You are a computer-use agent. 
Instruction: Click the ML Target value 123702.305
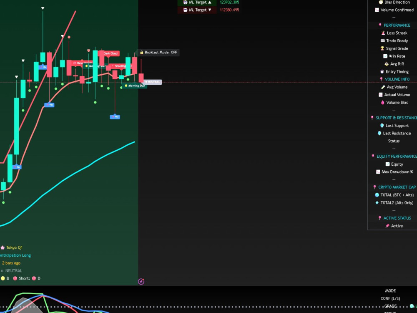229,2
